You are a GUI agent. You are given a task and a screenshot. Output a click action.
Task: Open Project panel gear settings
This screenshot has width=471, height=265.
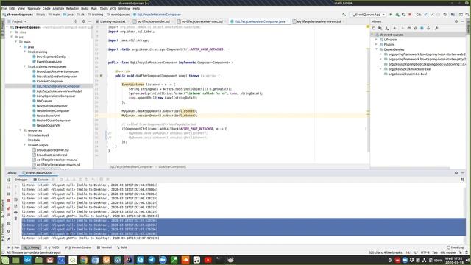tap(83, 21)
